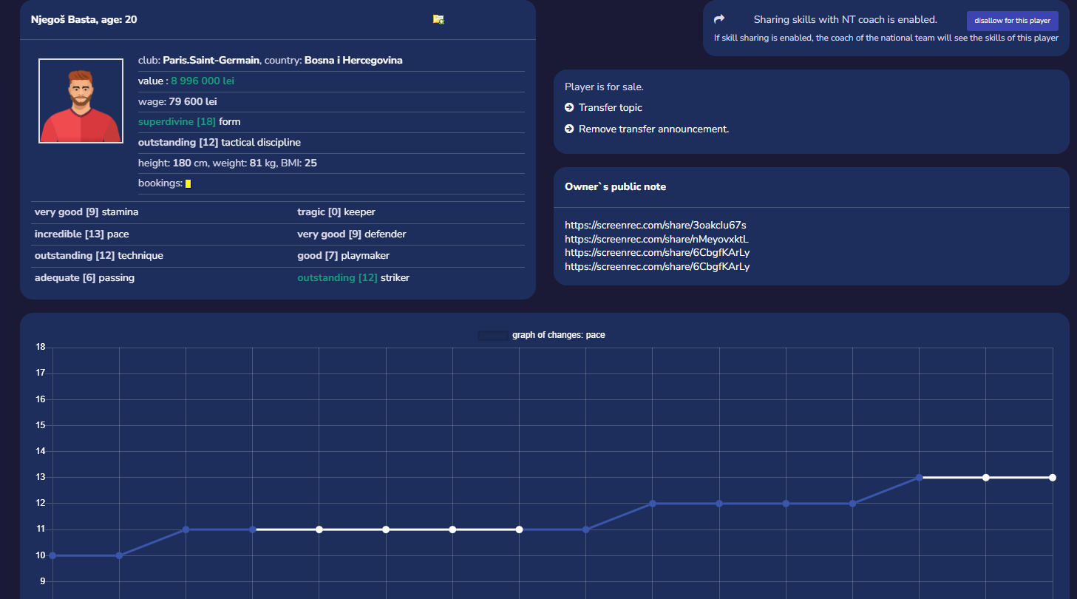
Task: Open the Transfer topic link
Action: 610,108
